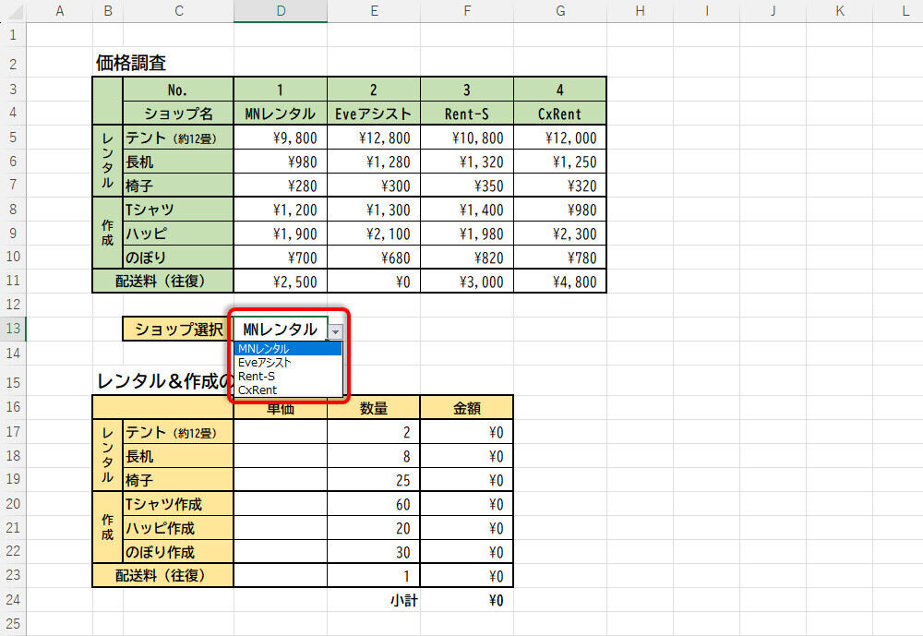
Task: Select the CxRent delivery fee cell ¥4,800
Action: (x=560, y=282)
